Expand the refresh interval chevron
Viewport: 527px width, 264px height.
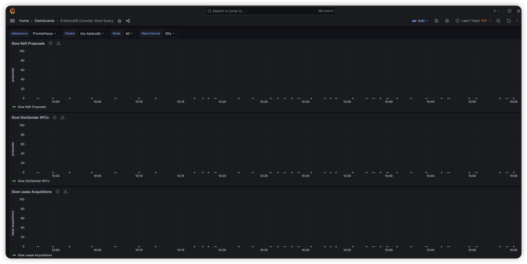point(517,21)
